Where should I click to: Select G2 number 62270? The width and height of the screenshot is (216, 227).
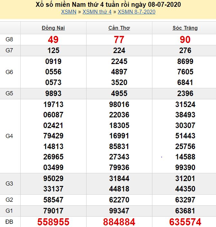pyautogui.click(x=119, y=200)
